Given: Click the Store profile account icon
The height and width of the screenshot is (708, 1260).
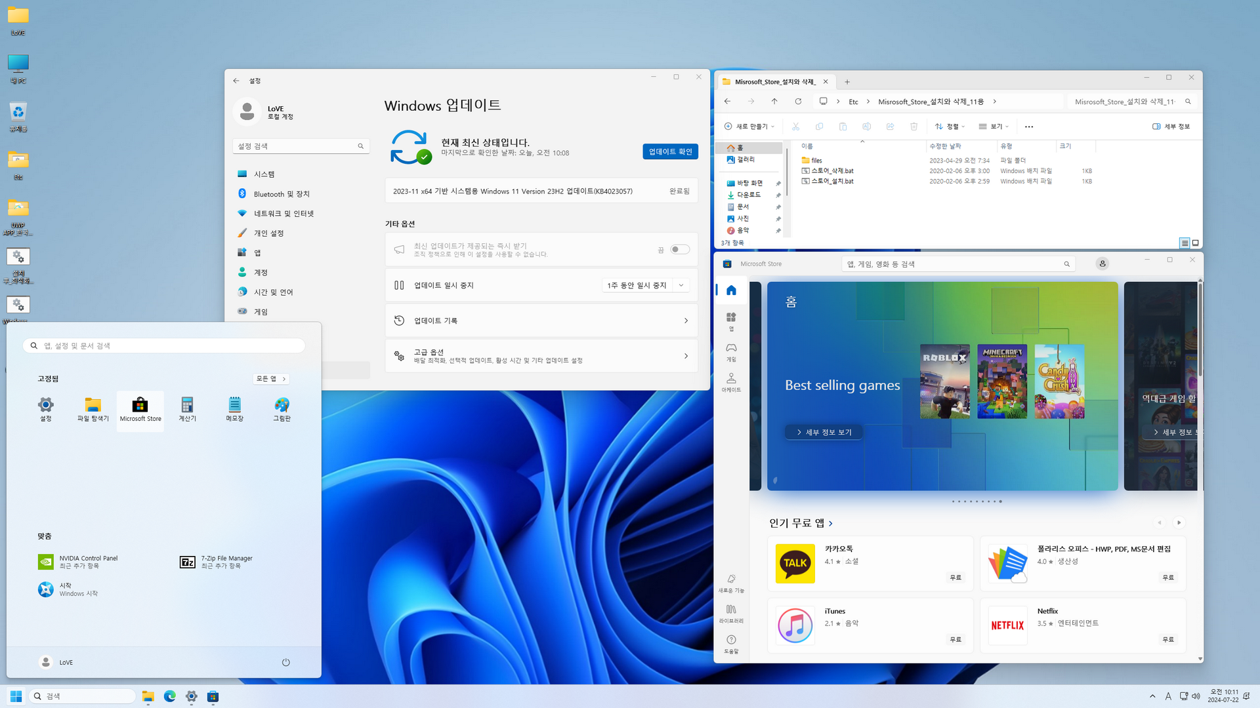Looking at the screenshot, I should [x=1102, y=264].
